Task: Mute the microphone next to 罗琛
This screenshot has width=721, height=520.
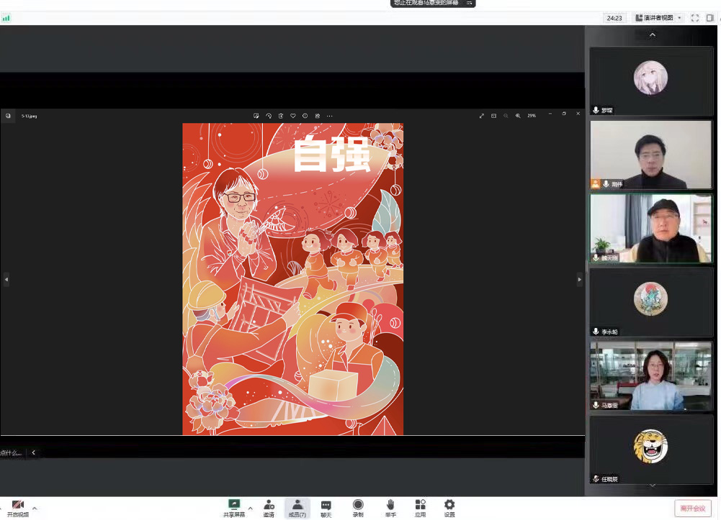Action: click(x=594, y=111)
